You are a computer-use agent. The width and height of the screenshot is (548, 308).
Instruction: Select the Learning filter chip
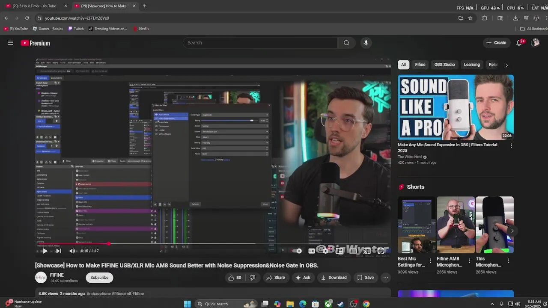pyautogui.click(x=472, y=65)
